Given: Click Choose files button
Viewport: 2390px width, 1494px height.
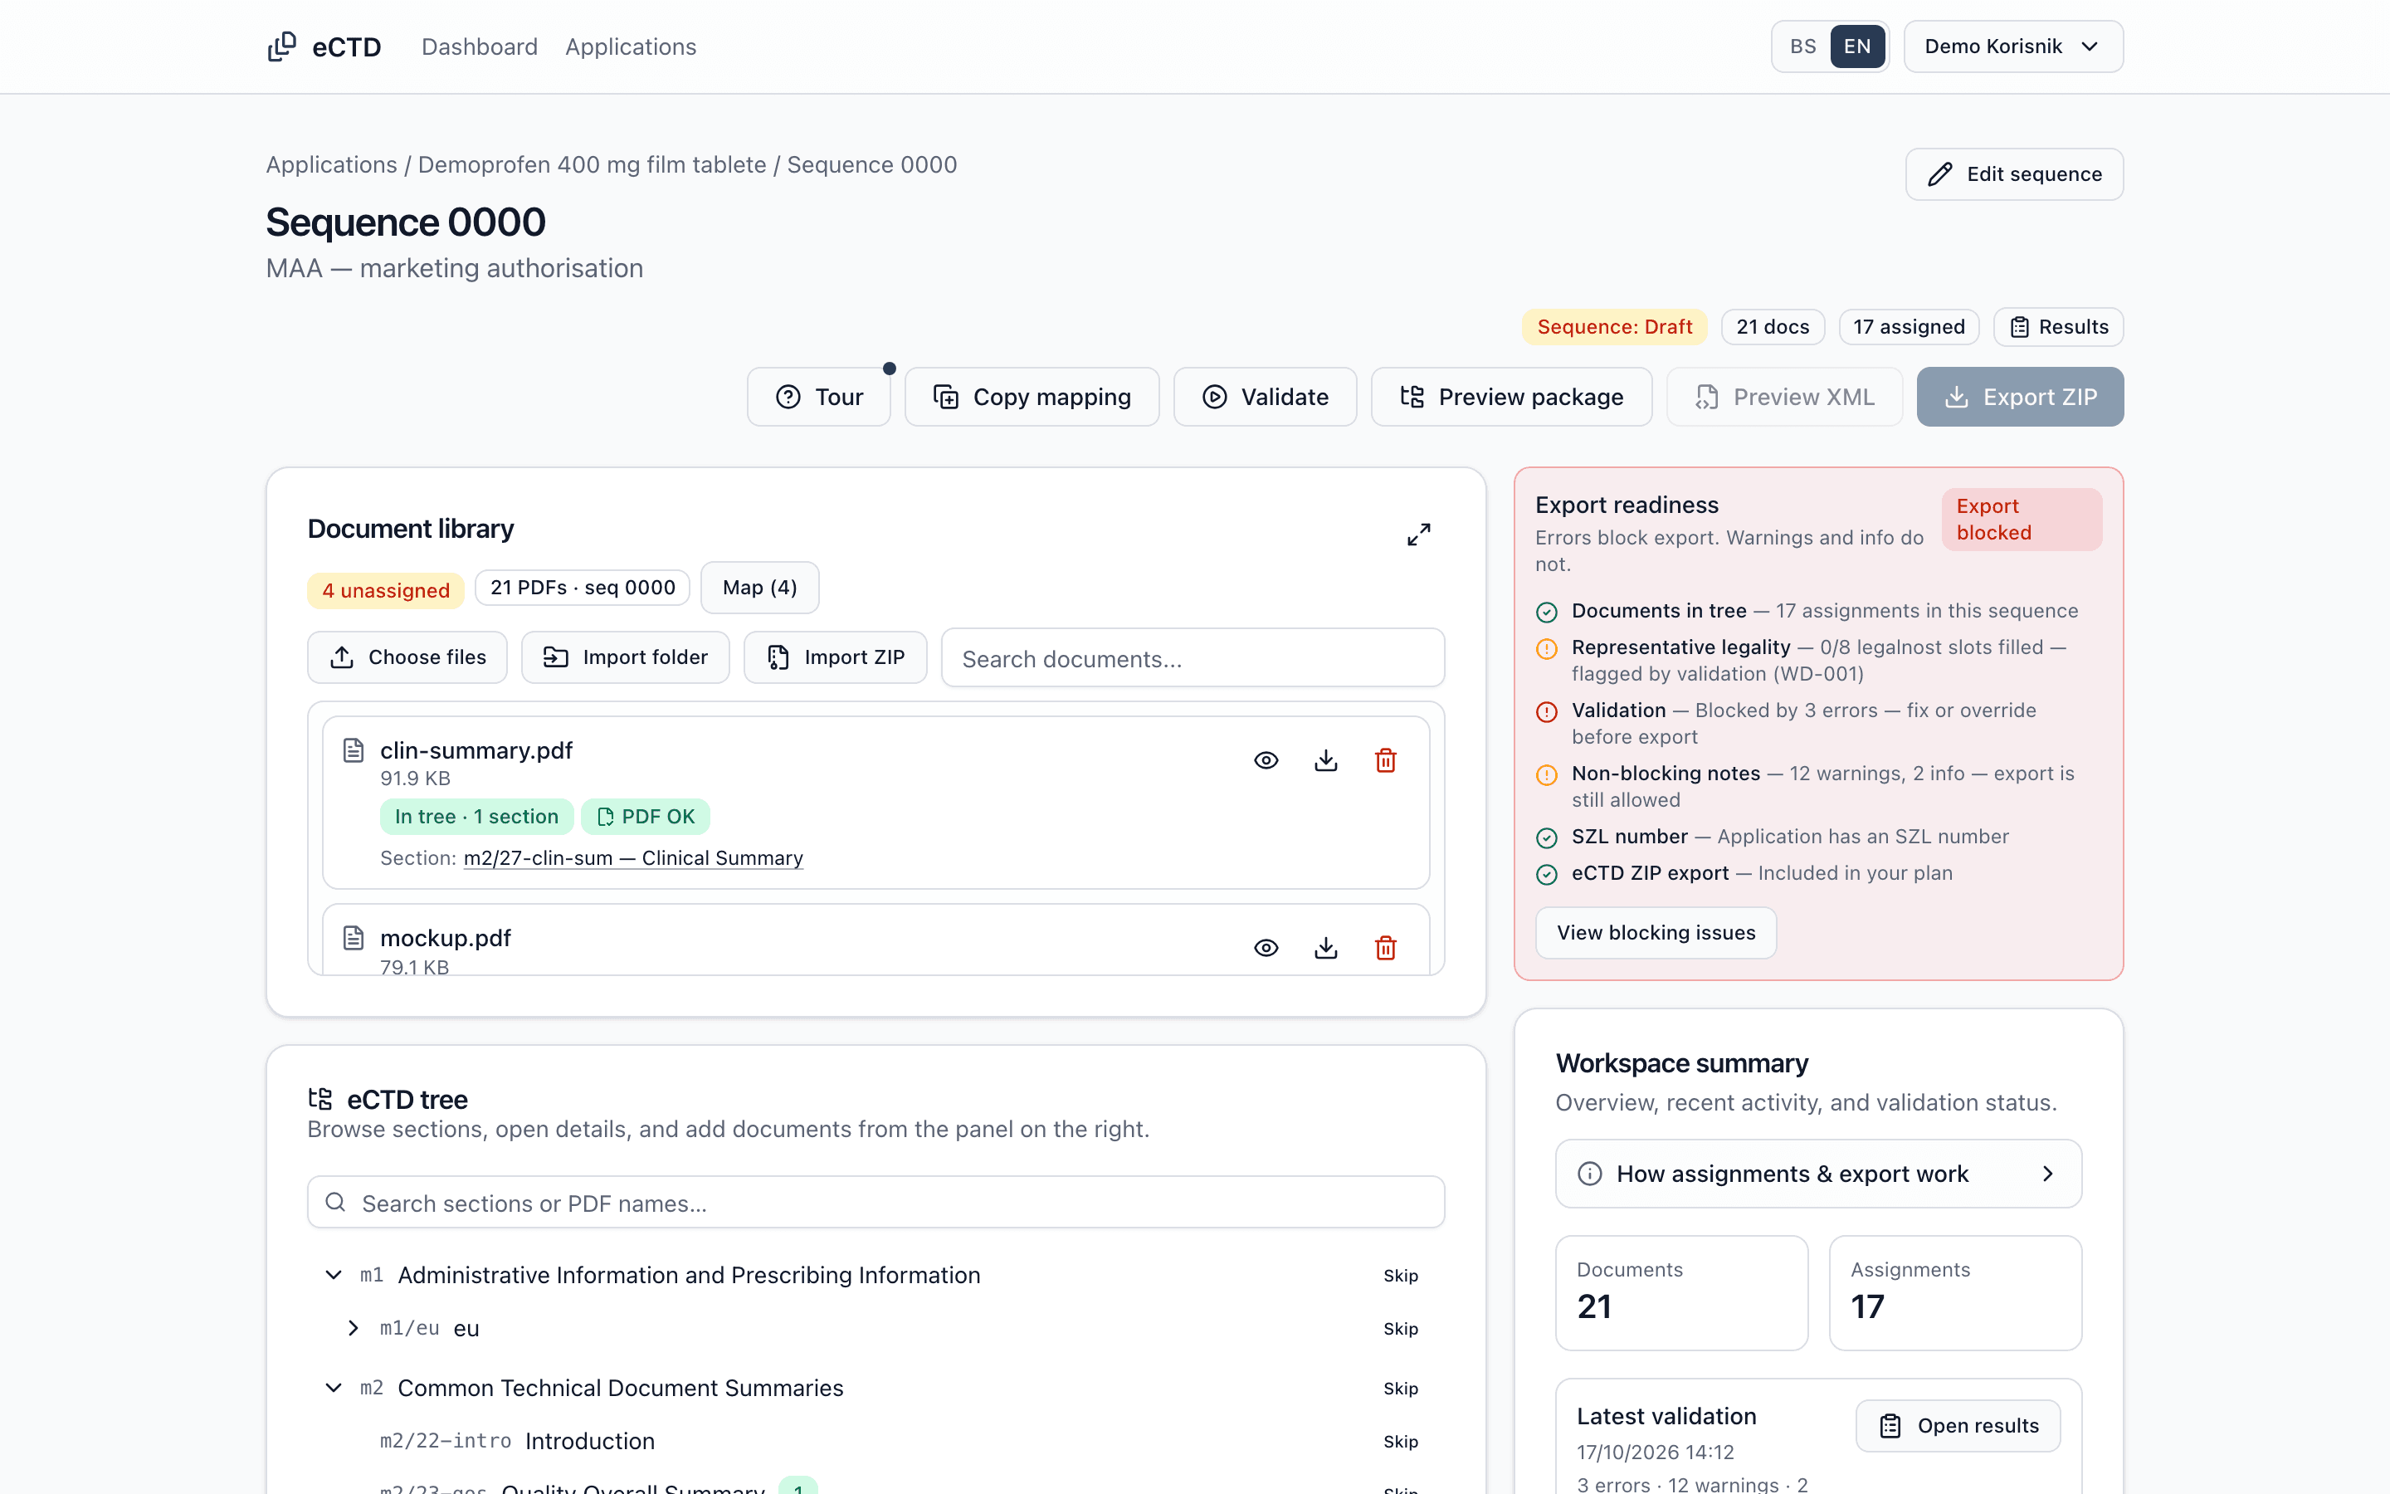Looking at the screenshot, I should click(407, 657).
